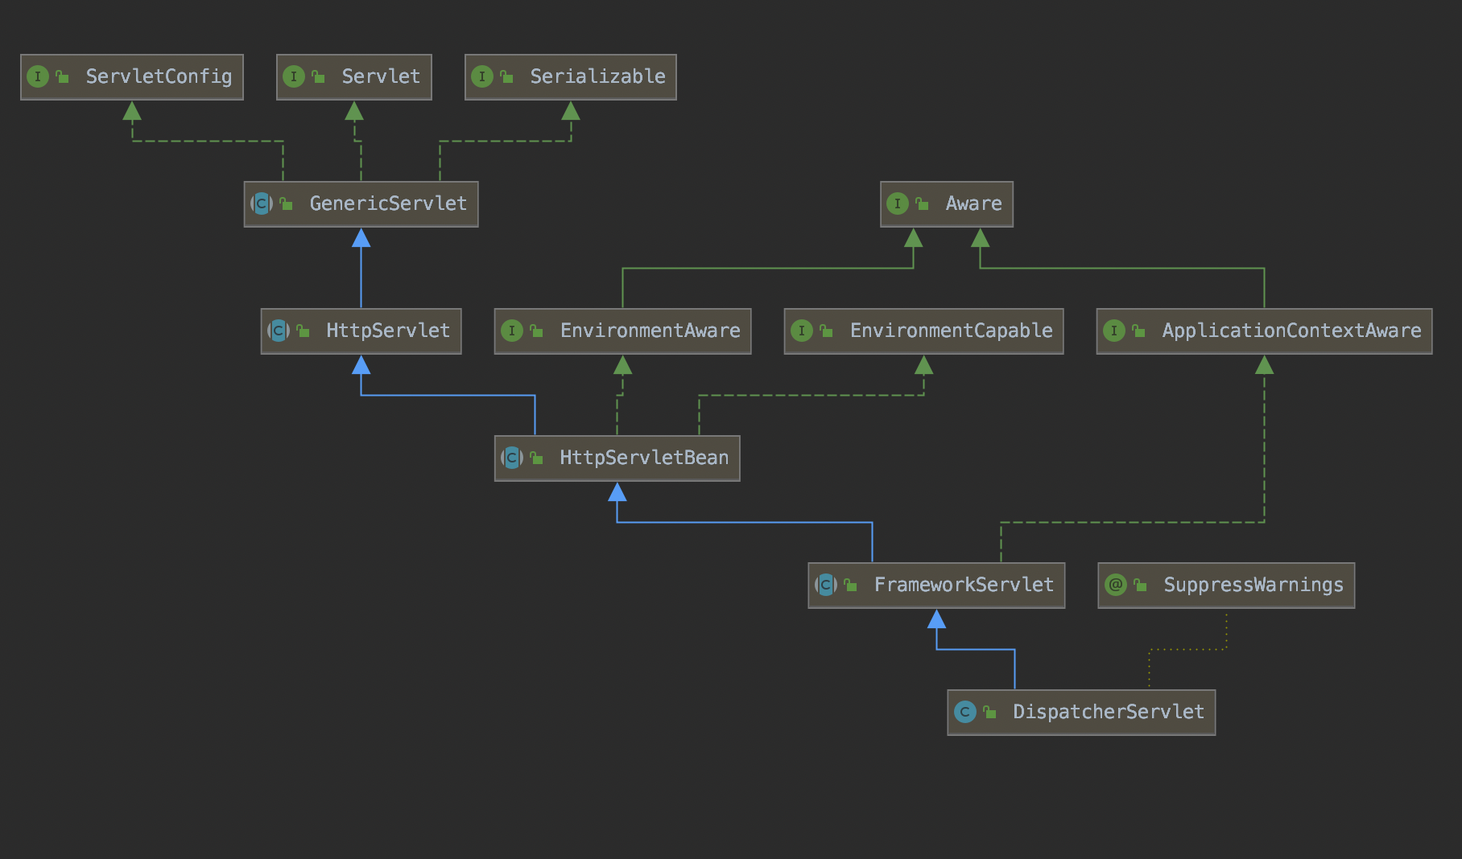
Task: Click the interface icon on ServletConfig node
Action: click(38, 77)
